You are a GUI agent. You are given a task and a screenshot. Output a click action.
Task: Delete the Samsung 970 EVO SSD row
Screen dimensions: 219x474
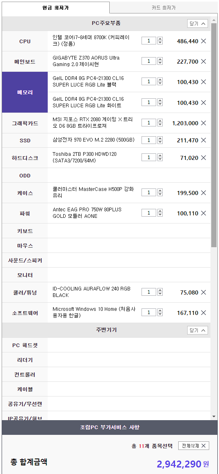tap(204, 140)
